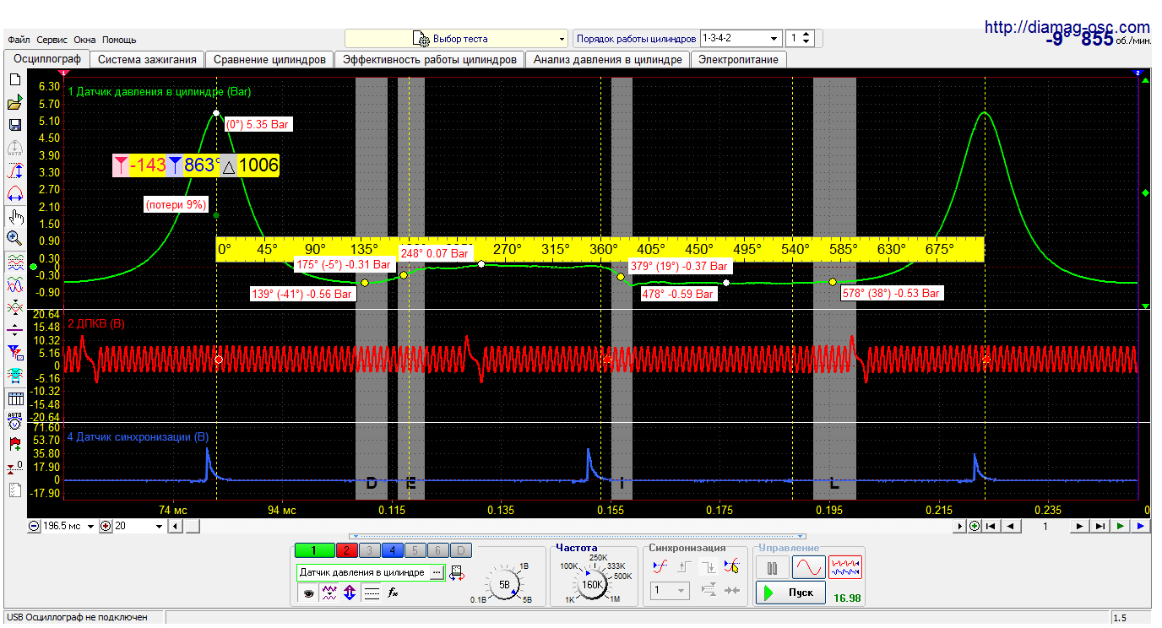Go to the last frame button

(x=1100, y=526)
